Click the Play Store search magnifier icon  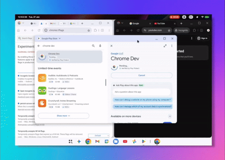pos(93,46)
